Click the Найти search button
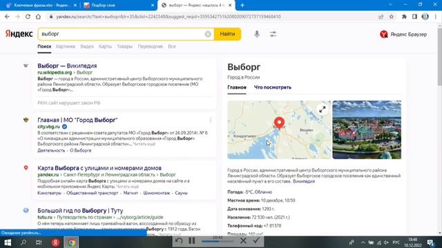The width and height of the screenshot is (442, 248). 227,34
